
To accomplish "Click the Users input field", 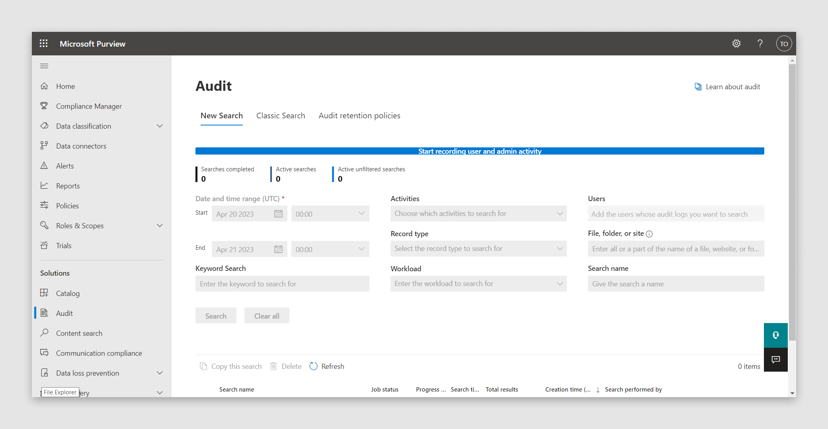I will click(676, 214).
